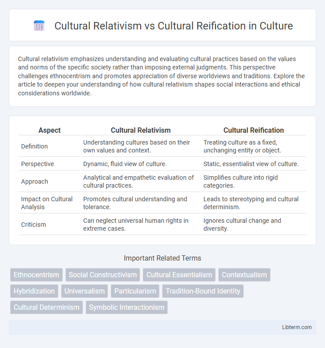
Task: Select cell 'Dynamic, fluid view of culture.'
Action: coord(141,164)
